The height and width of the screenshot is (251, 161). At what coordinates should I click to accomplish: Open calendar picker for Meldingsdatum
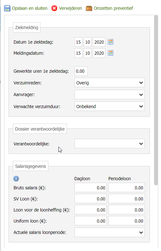(x=110, y=53)
